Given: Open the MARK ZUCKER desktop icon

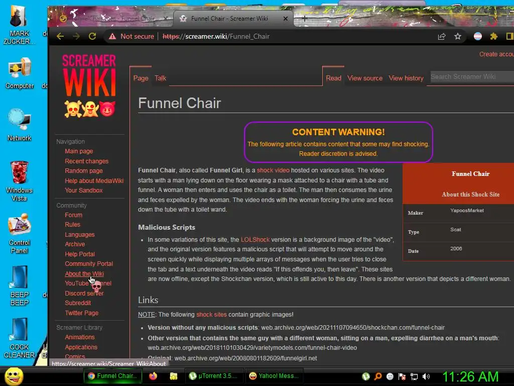Looking at the screenshot, I should tap(19, 25).
